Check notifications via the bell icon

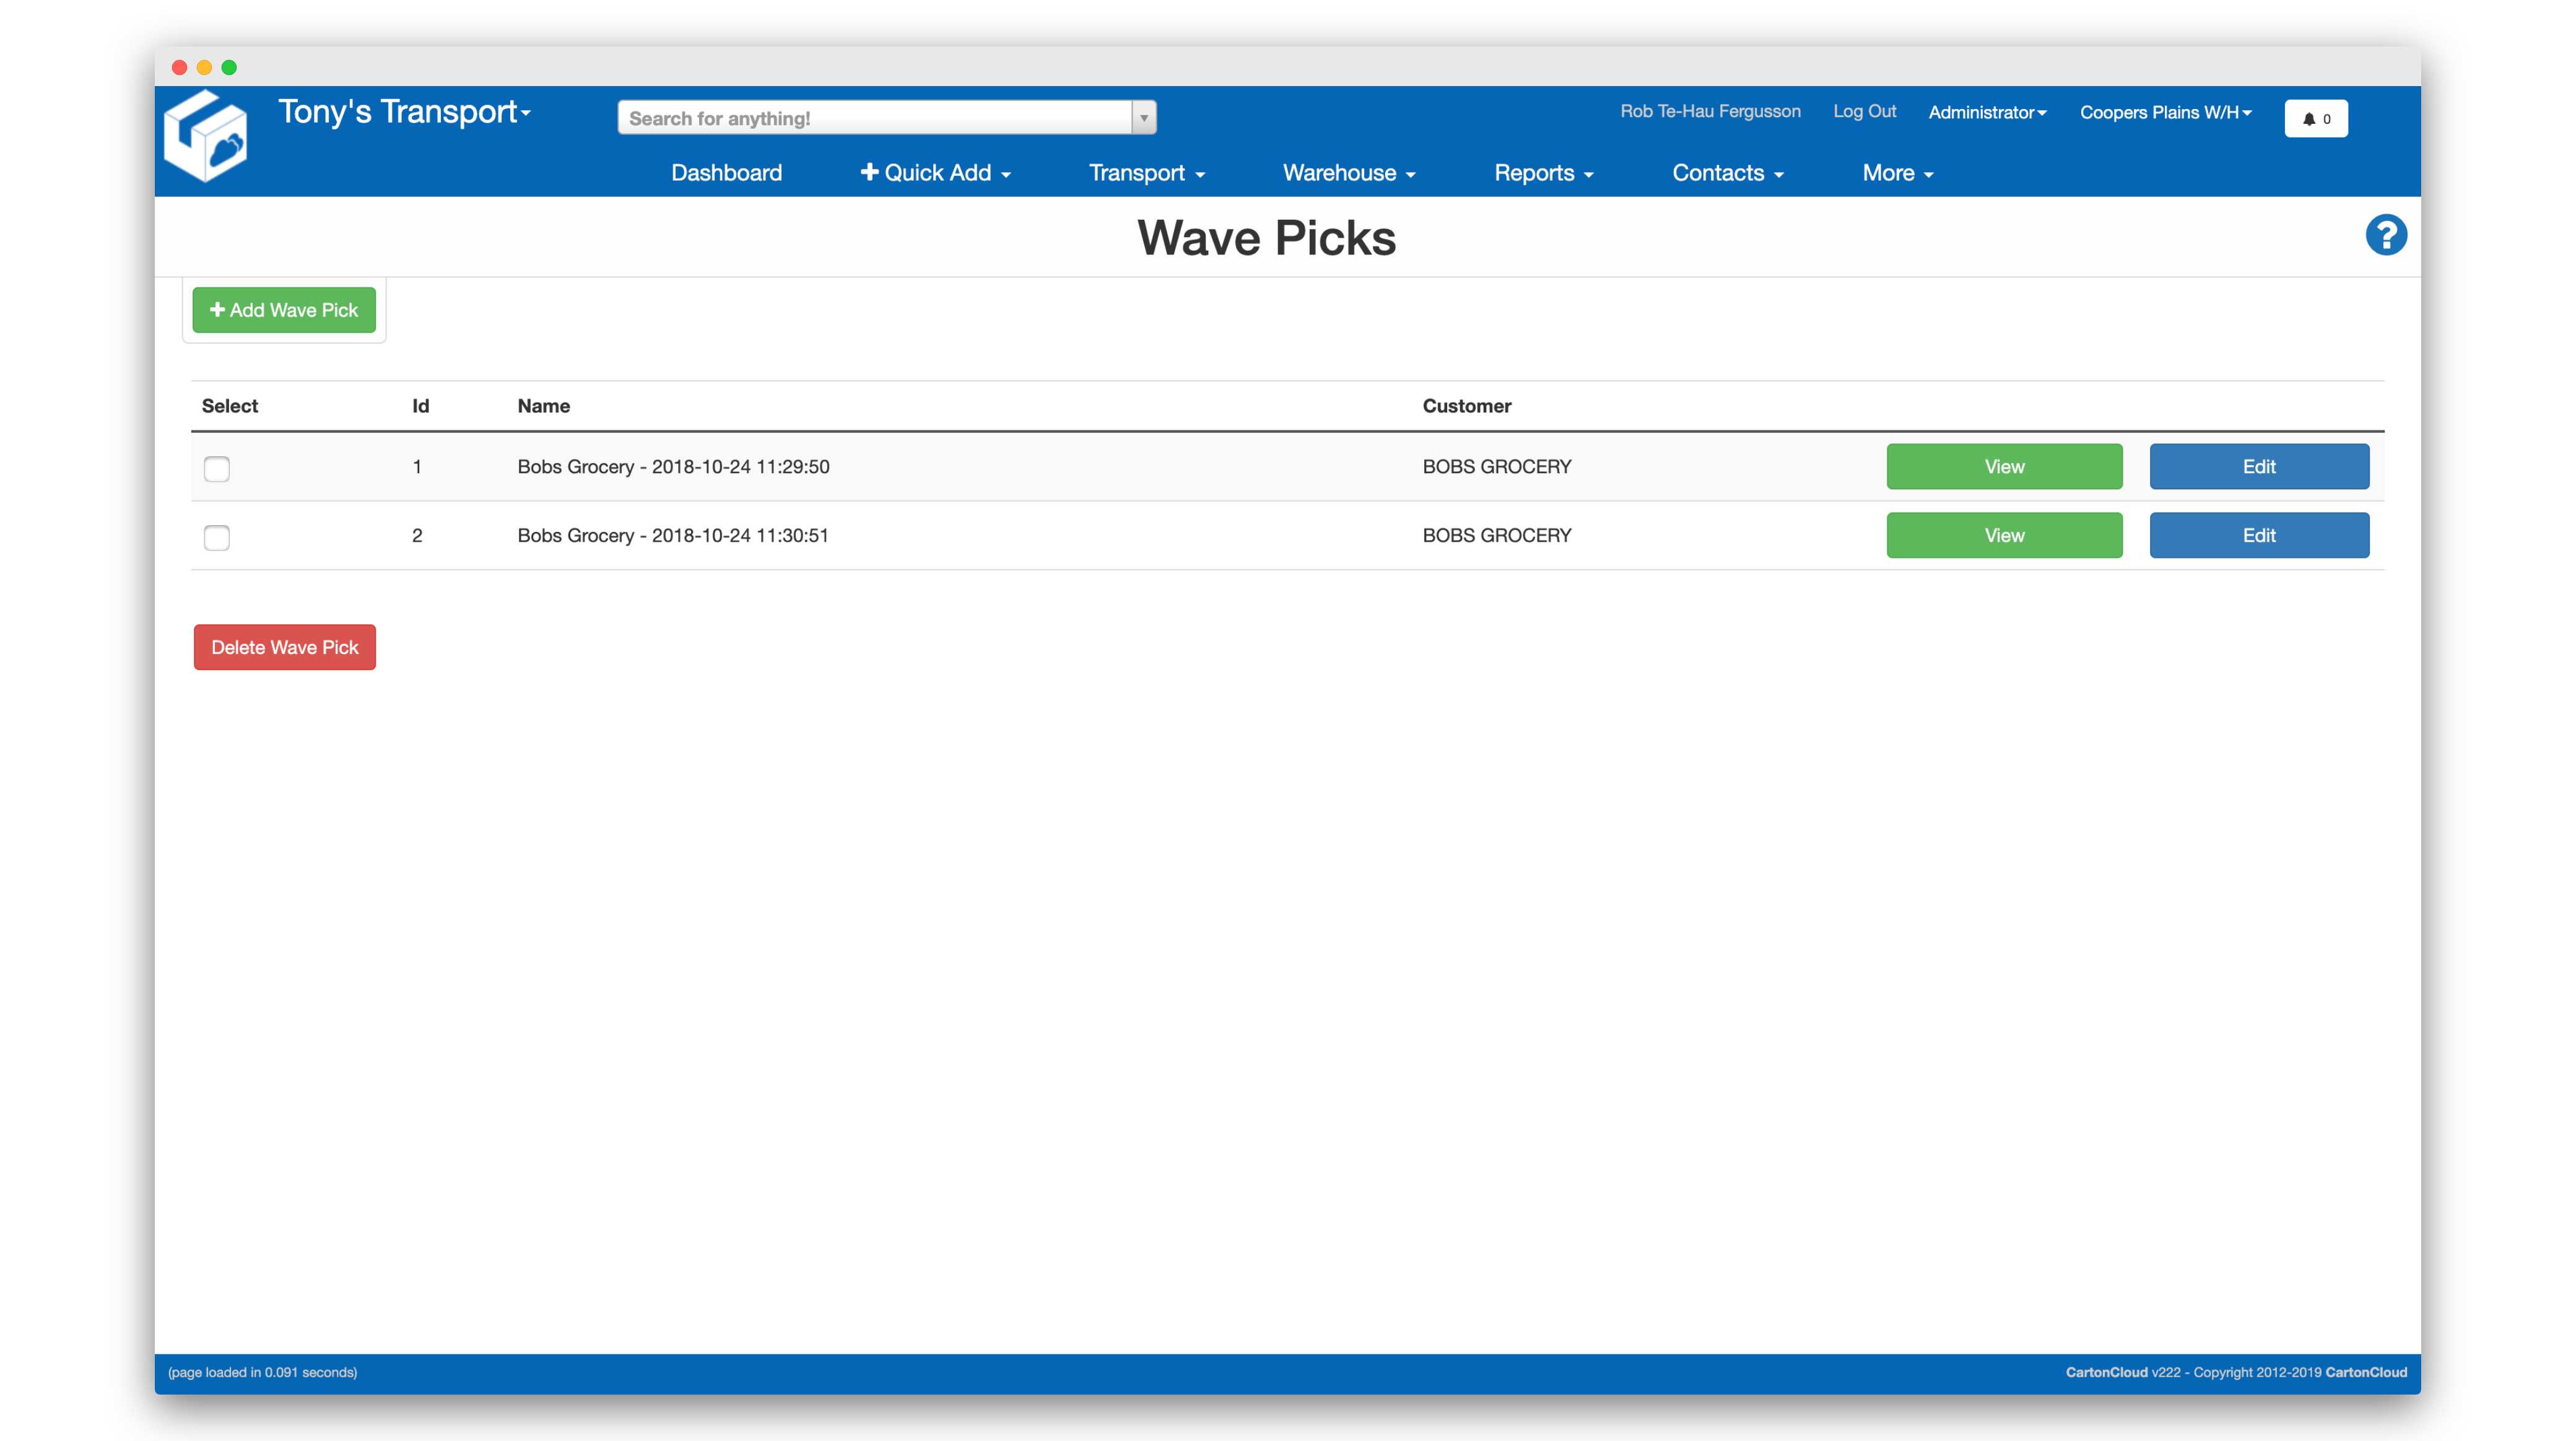coord(2316,118)
